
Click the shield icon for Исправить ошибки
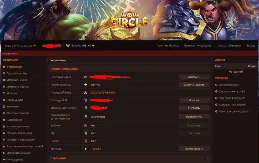coord(4,153)
